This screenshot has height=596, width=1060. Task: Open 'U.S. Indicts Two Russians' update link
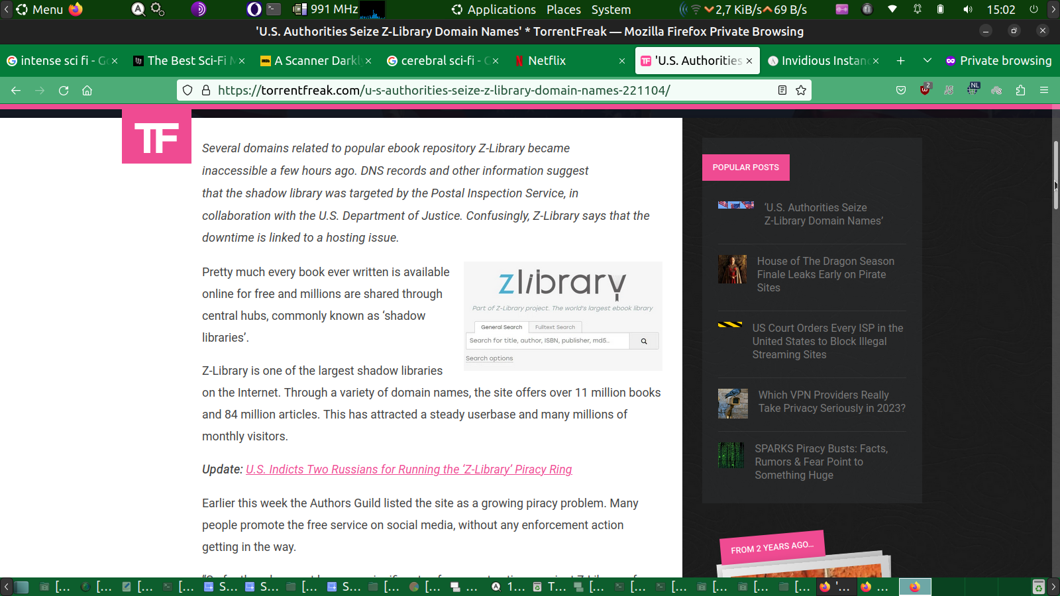pos(409,470)
